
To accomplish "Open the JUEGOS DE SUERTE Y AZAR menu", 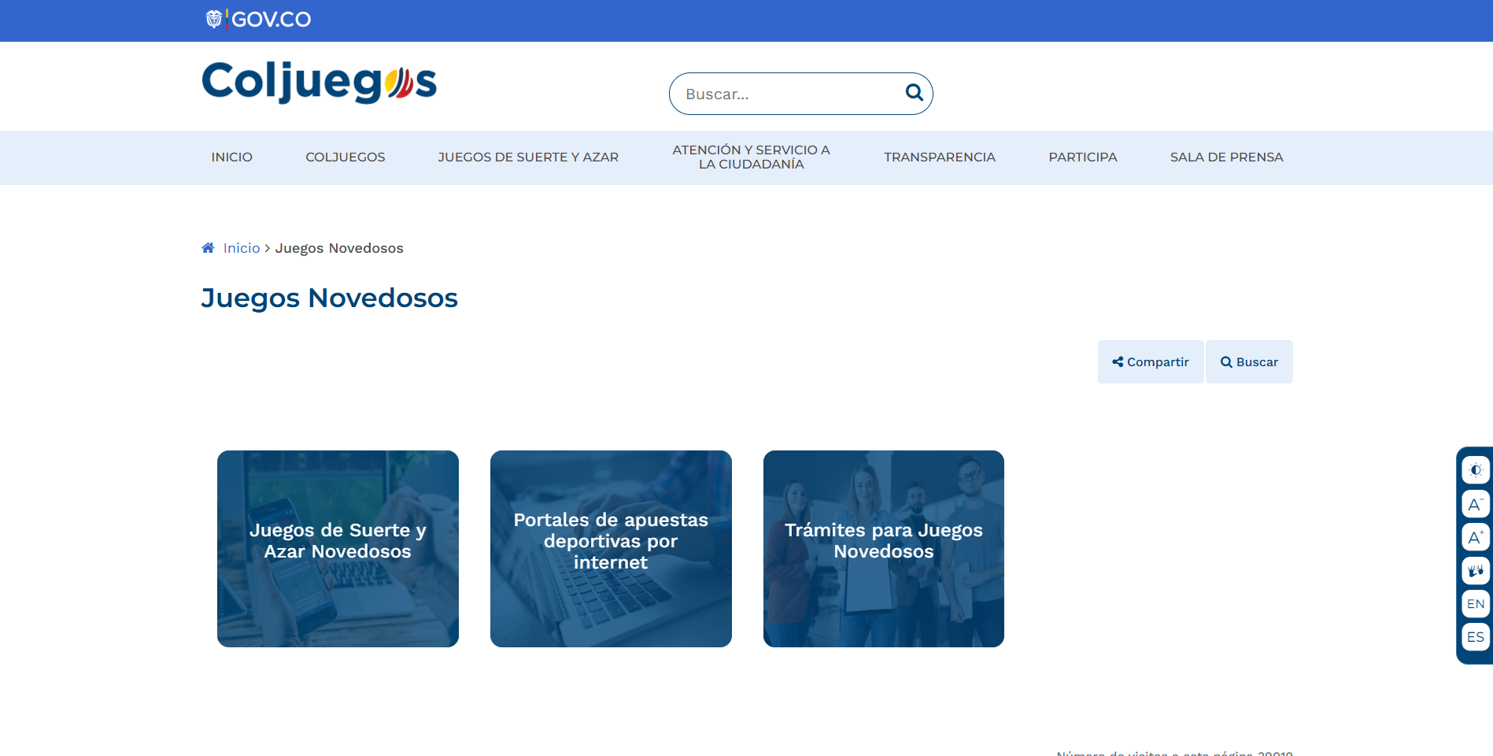I will click(528, 157).
